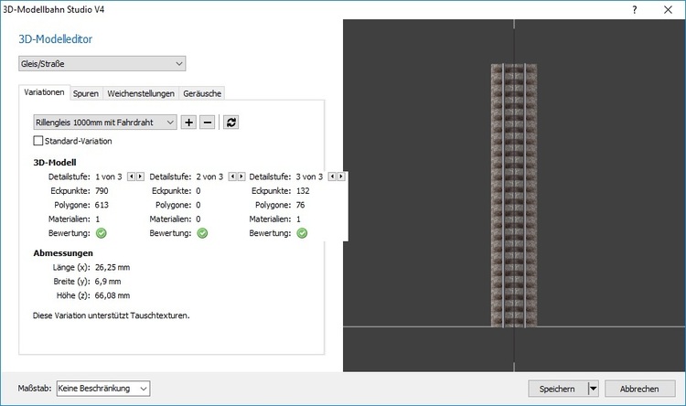Switch to the Variationen tab
The image size is (686, 406).
tap(44, 92)
